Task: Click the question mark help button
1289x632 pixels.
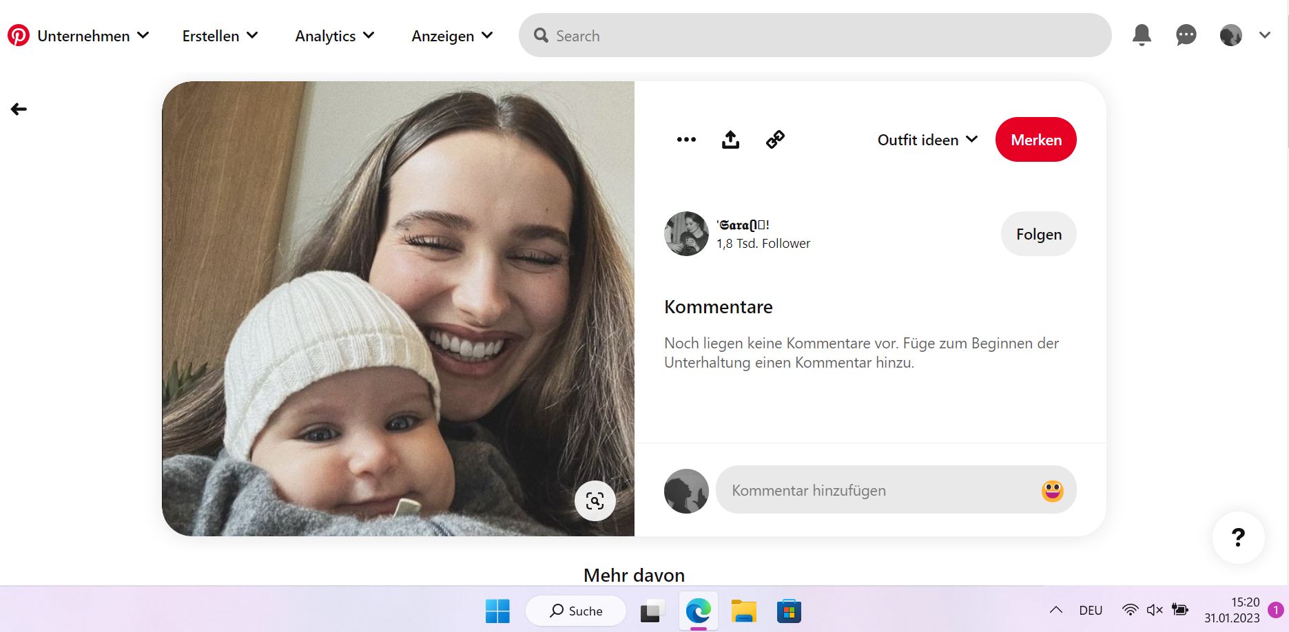Action: (x=1238, y=538)
